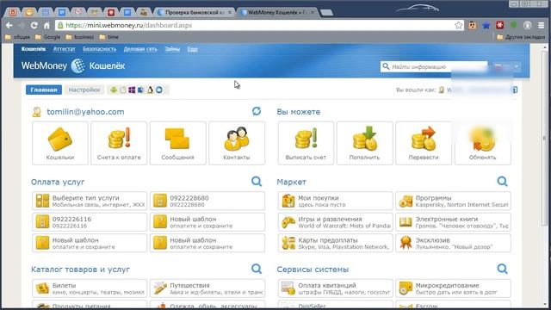This screenshot has width=551, height=310.
Task: Open the Кошельки wallets tile
Action: coord(60,143)
